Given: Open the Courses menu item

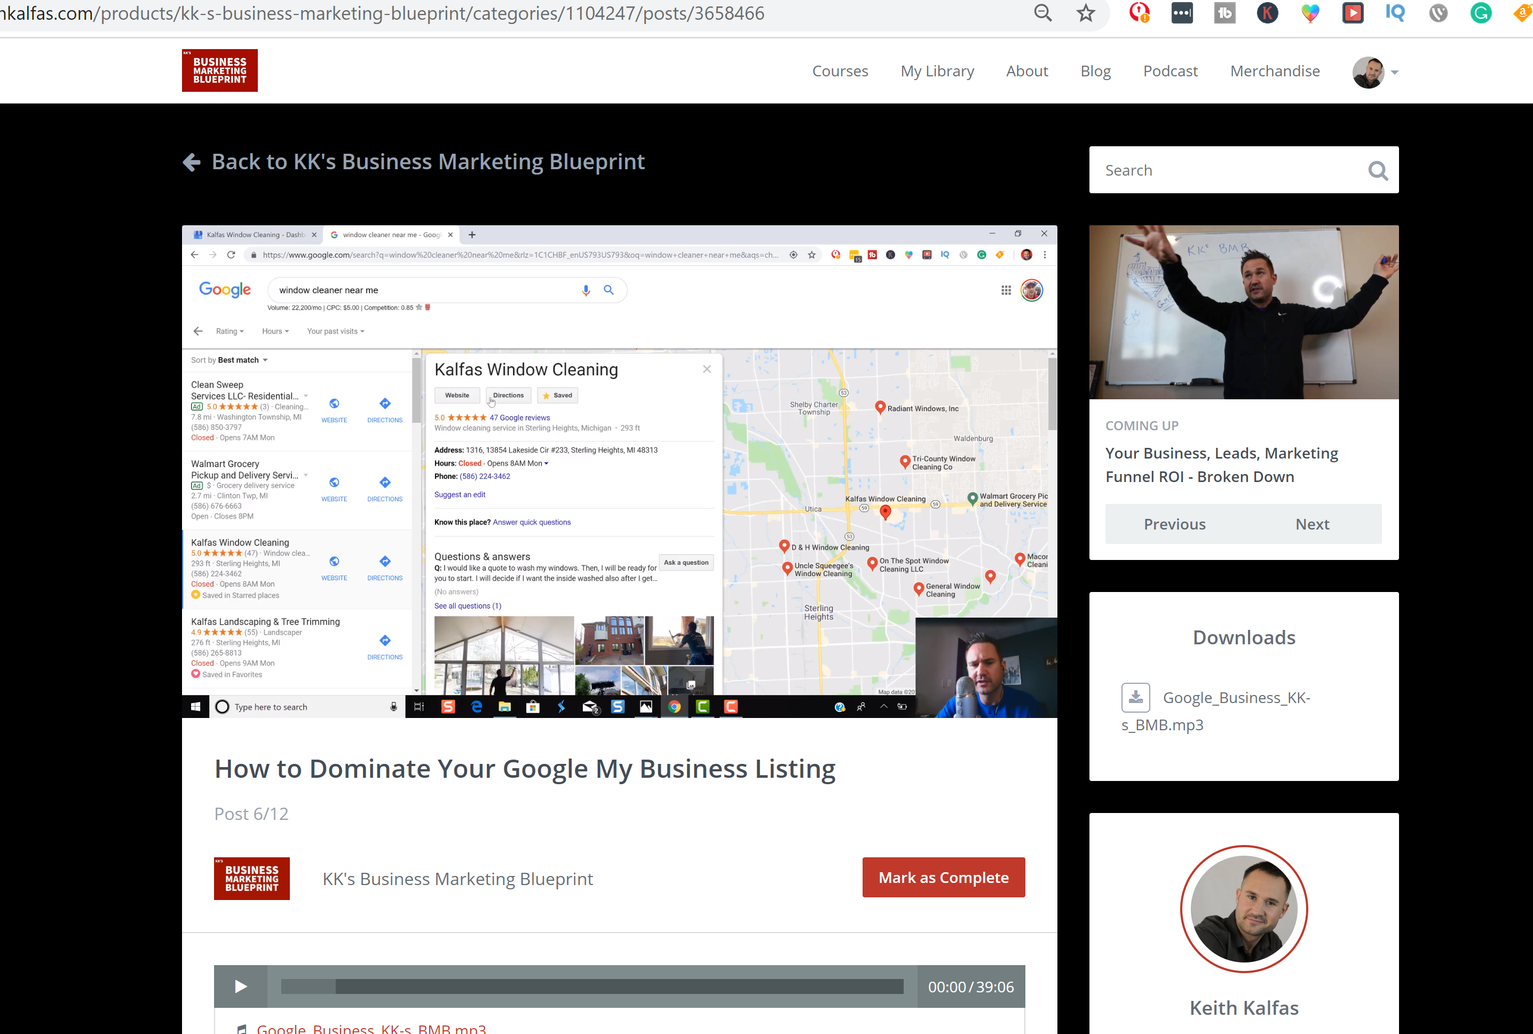Looking at the screenshot, I should pyautogui.click(x=839, y=71).
